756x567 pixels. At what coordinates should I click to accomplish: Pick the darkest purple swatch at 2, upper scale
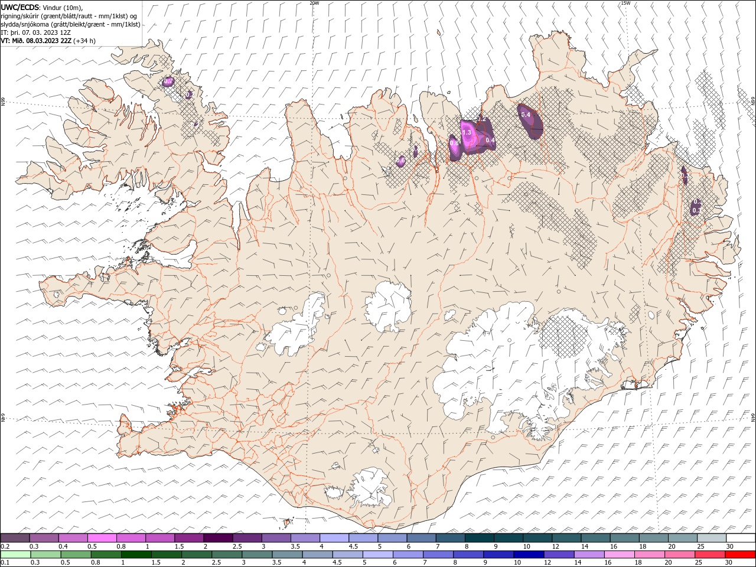pyautogui.click(x=218, y=538)
